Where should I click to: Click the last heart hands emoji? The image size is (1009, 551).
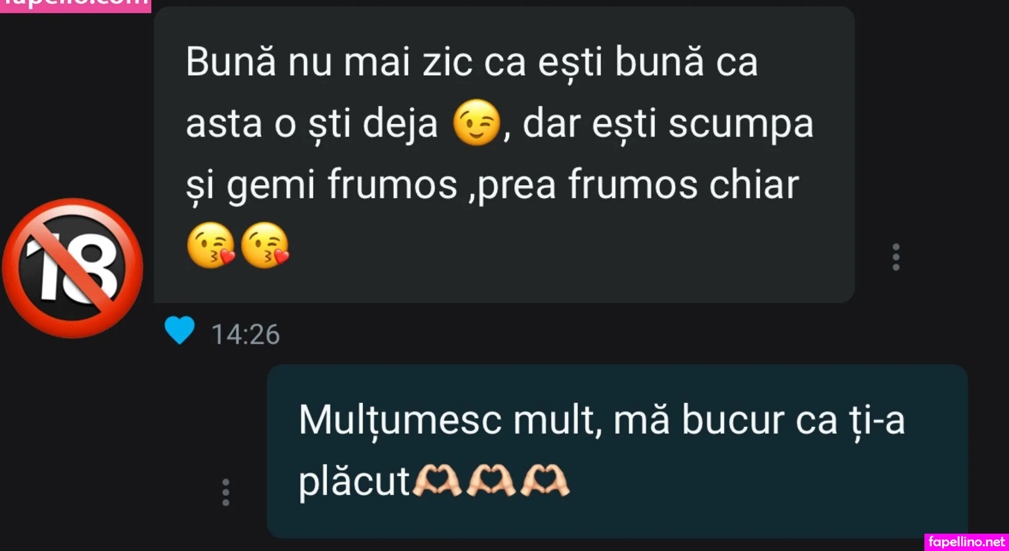[545, 480]
